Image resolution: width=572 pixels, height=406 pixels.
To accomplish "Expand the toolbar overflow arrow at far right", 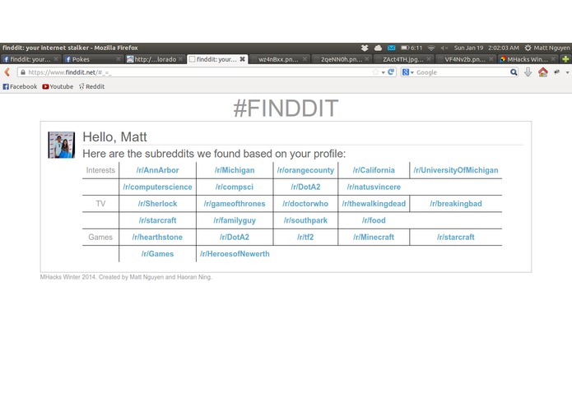I will point(567,72).
